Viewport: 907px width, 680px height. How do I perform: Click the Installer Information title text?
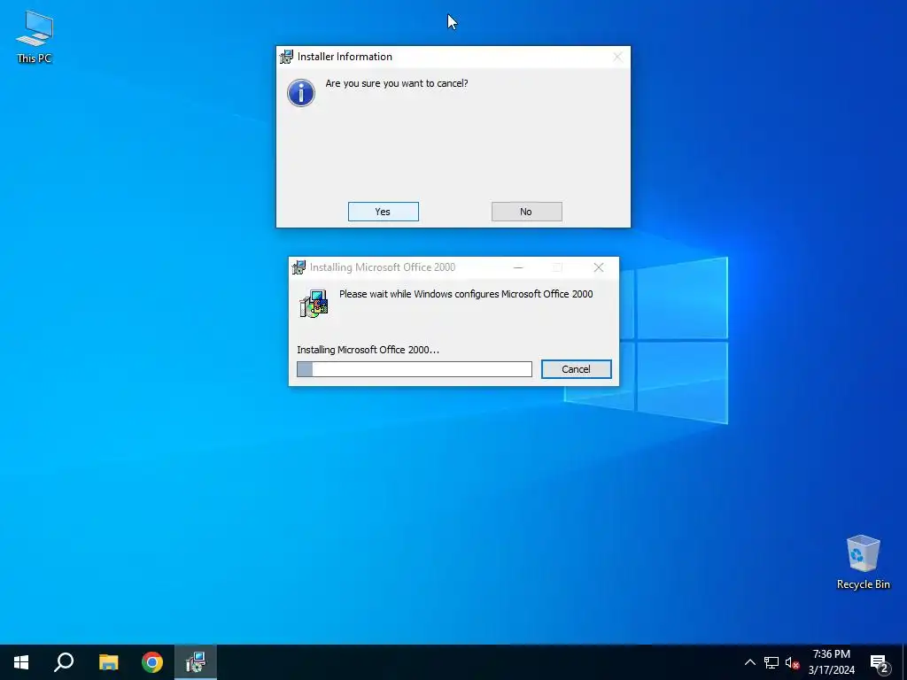point(345,57)
